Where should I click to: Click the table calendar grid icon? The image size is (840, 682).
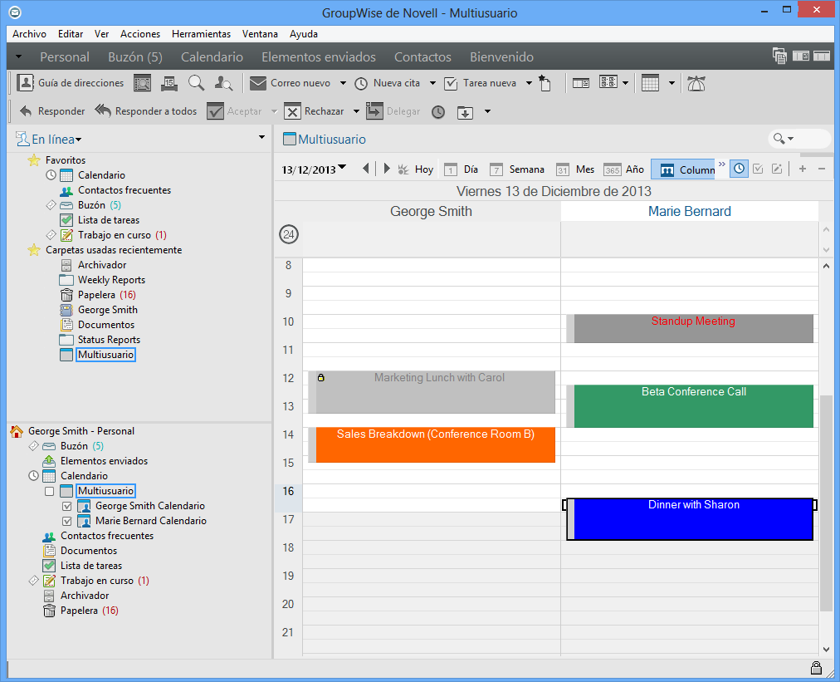point(650,83)
